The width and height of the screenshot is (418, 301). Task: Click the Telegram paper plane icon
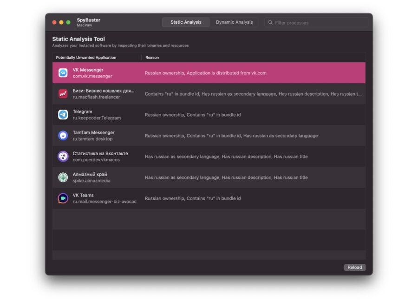pyautogui.click(x=63, y=115)
